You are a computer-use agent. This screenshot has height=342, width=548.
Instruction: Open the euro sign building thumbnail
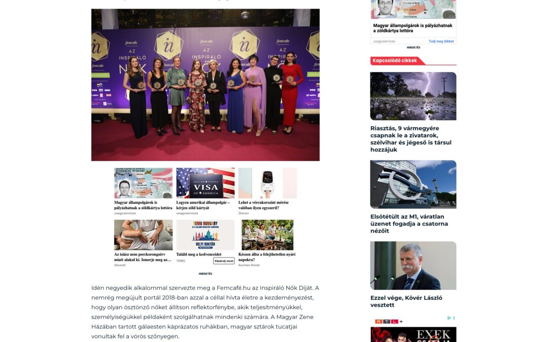pyautogui.click(x=413, y=184)
